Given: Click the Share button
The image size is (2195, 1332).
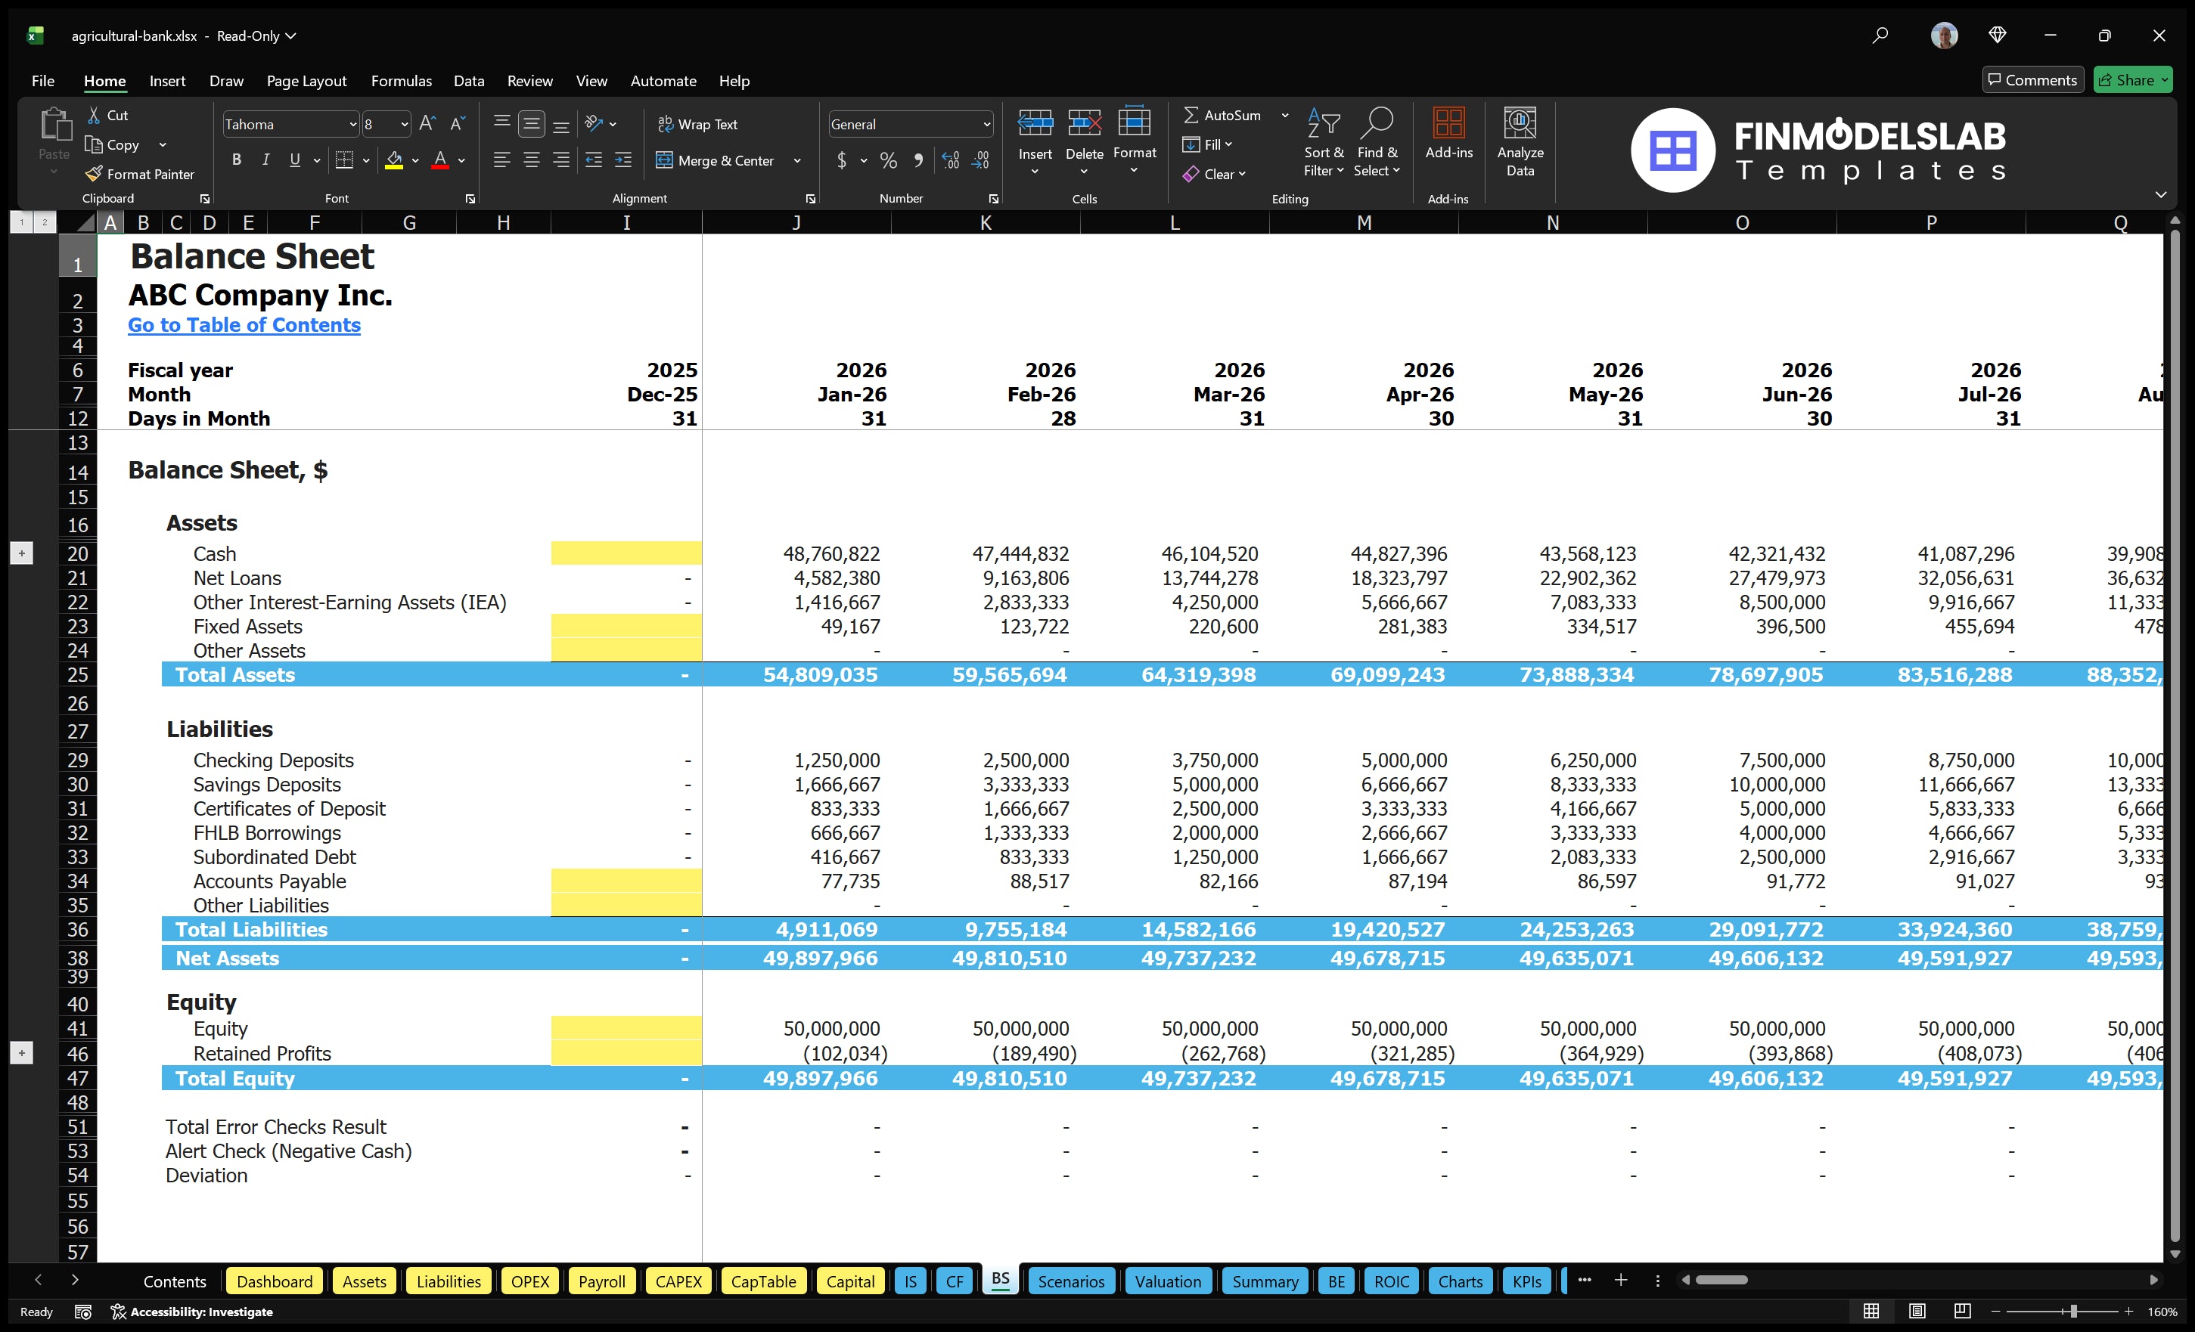Looking at the screenshot, I should point(2133,79).
